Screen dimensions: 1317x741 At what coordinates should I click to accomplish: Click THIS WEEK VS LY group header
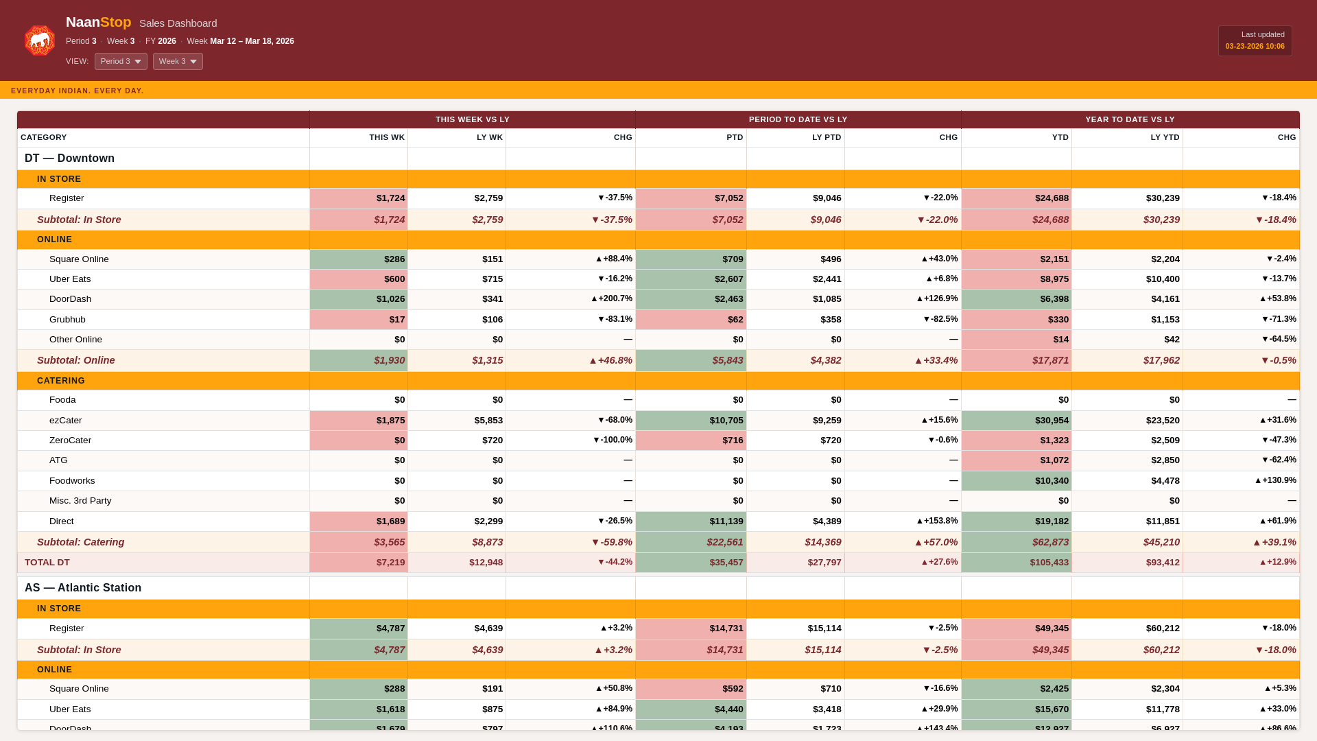tap(473, 119)
